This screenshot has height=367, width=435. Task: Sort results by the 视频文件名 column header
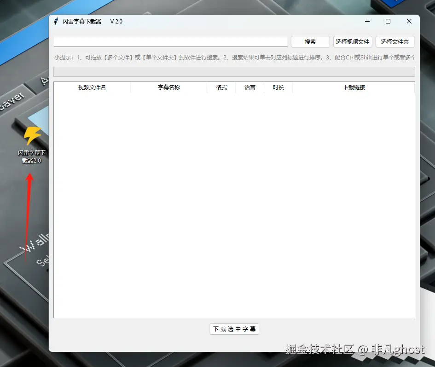[x=92, y=87]
